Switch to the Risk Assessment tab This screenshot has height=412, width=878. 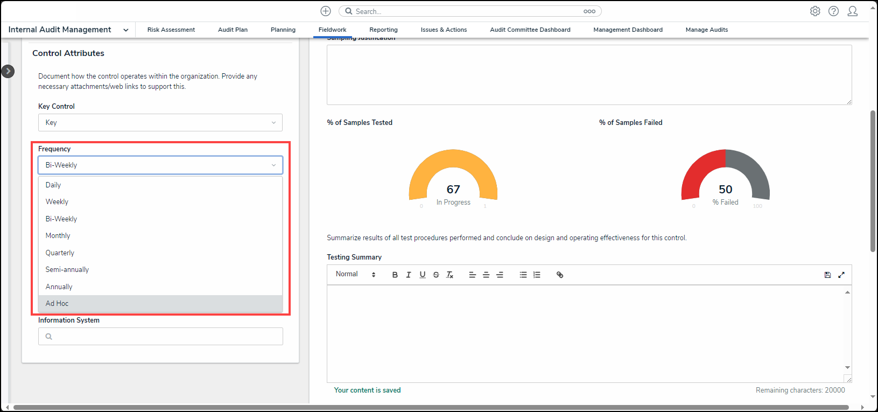pos(171,30)
